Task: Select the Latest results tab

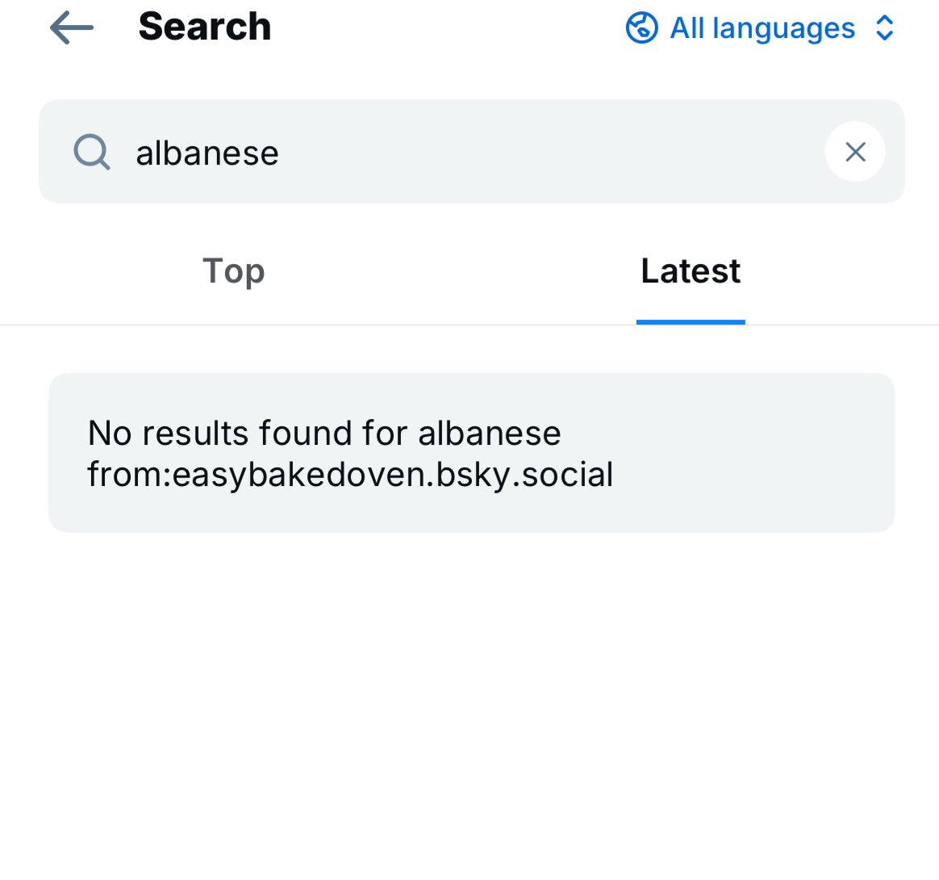Action: point(691,271)
